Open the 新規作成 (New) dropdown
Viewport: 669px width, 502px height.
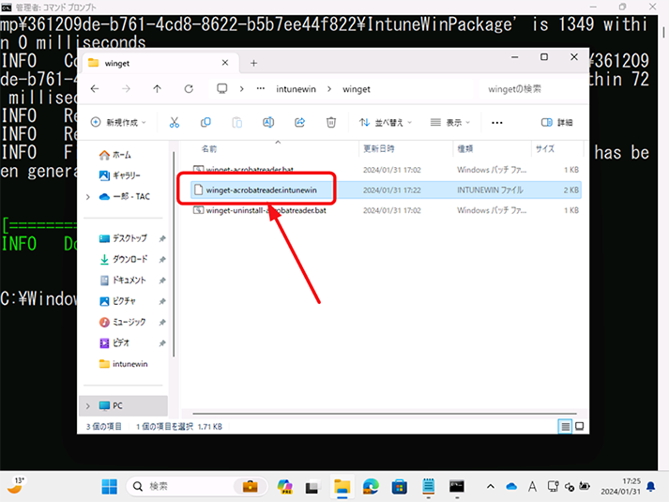[118, 123]
